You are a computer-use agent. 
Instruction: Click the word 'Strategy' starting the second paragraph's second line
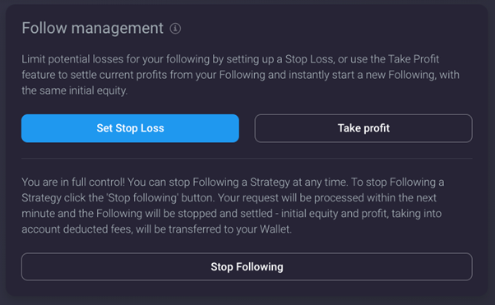(41, 198)
